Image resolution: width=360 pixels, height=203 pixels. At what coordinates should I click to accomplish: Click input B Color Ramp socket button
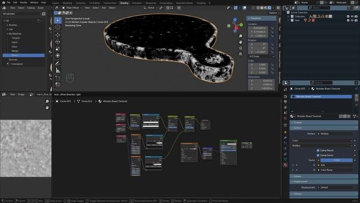[x=335, y=170]
